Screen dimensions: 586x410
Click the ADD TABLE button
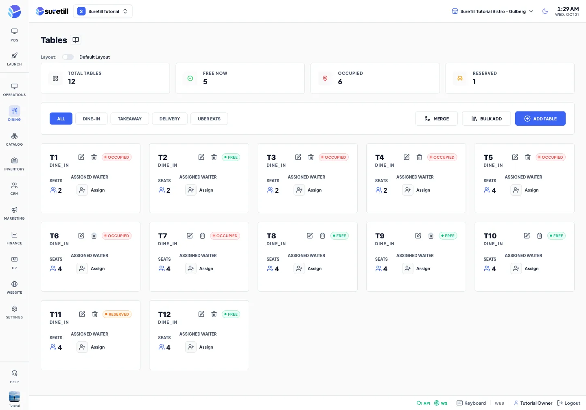[540, 119]
